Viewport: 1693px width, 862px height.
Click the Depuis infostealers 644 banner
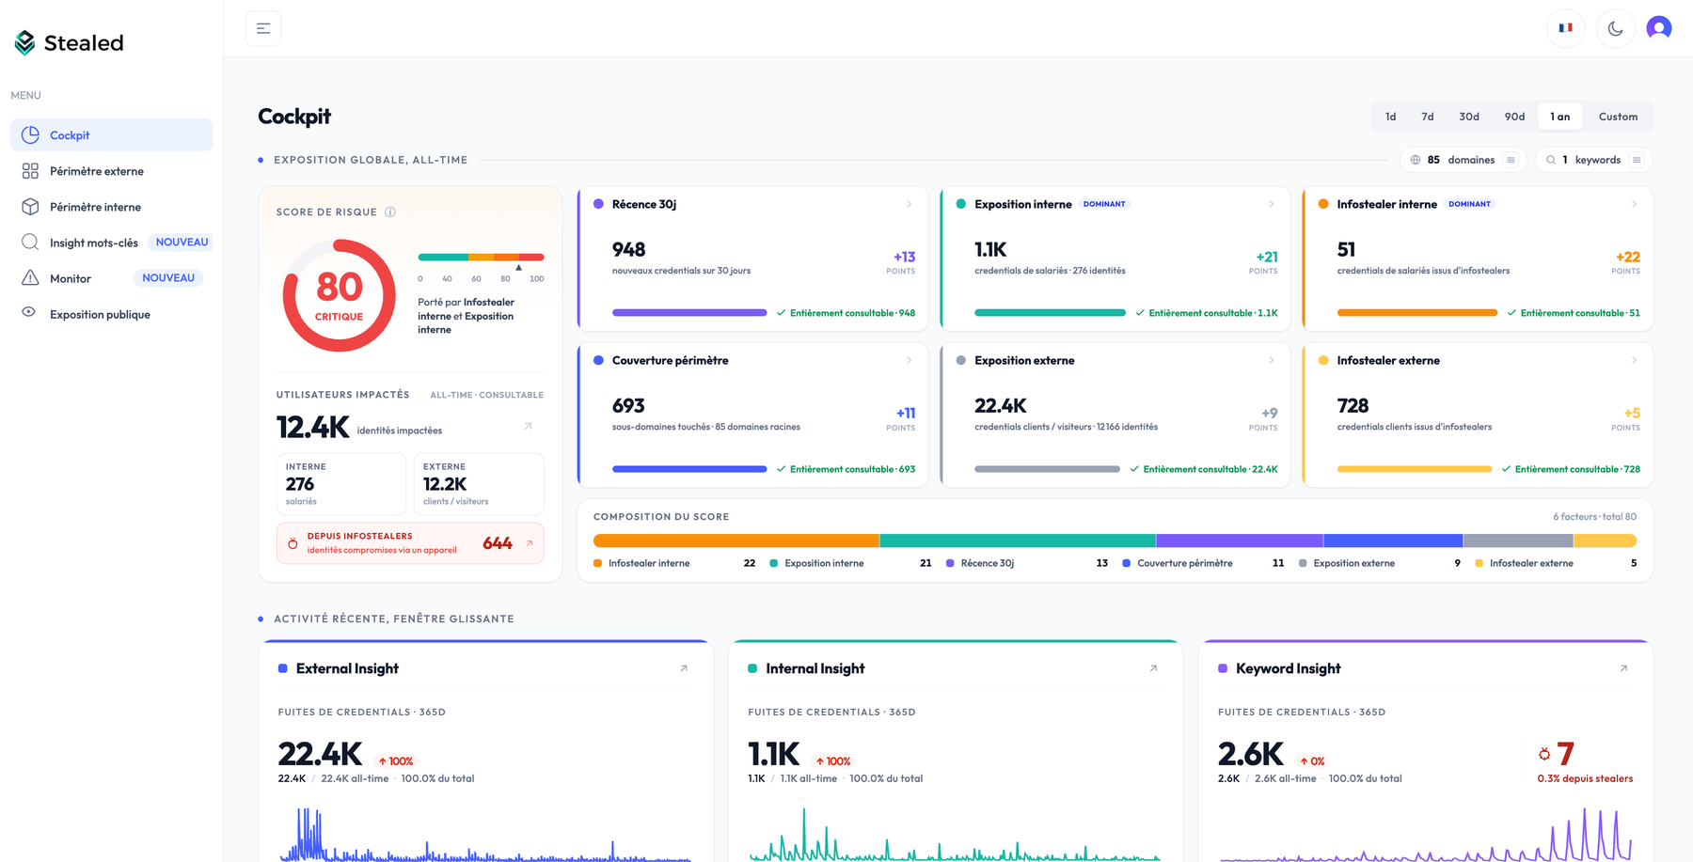coord(410,543)
